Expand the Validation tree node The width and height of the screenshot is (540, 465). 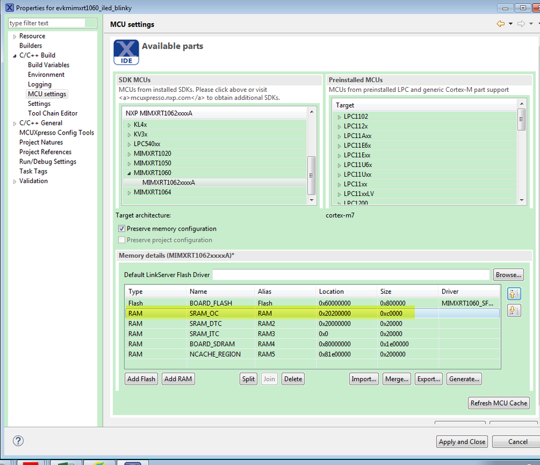pos(15,181)
